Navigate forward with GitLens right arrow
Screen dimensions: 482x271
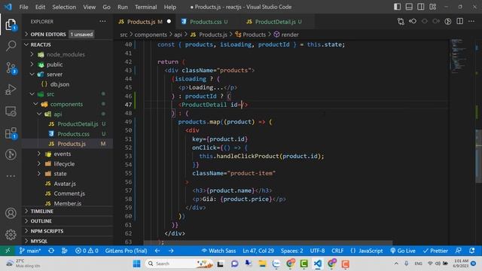click(x=171, y=251)
